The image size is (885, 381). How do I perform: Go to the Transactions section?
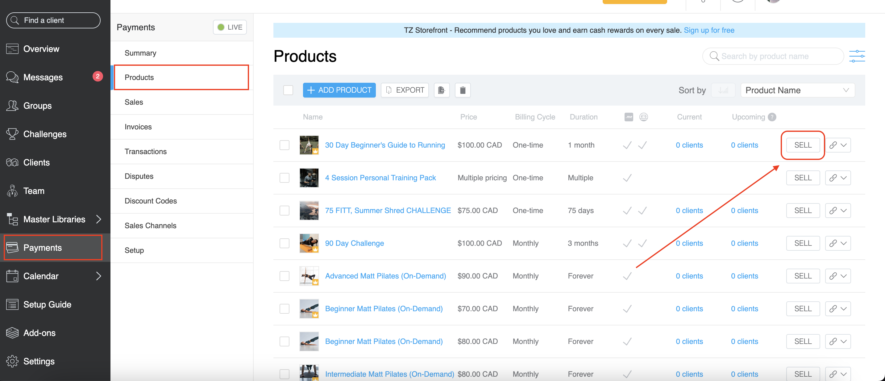145,151
